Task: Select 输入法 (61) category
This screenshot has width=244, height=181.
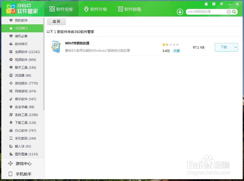Action: coord(22,146)
